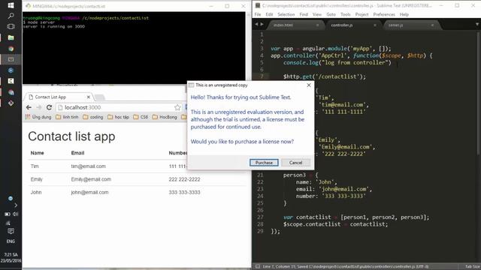Click the Name column header
Viewport: 481px width, 270px height.
click(37, 153)
